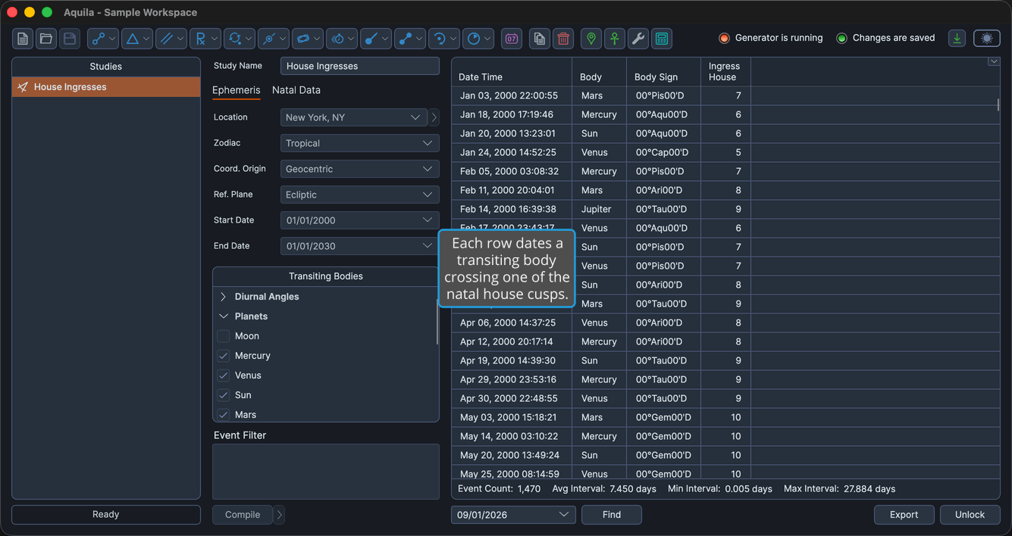Click the planetary ring orbit icon
This screenshot has height=536, width=1012.
coord(302,39)
